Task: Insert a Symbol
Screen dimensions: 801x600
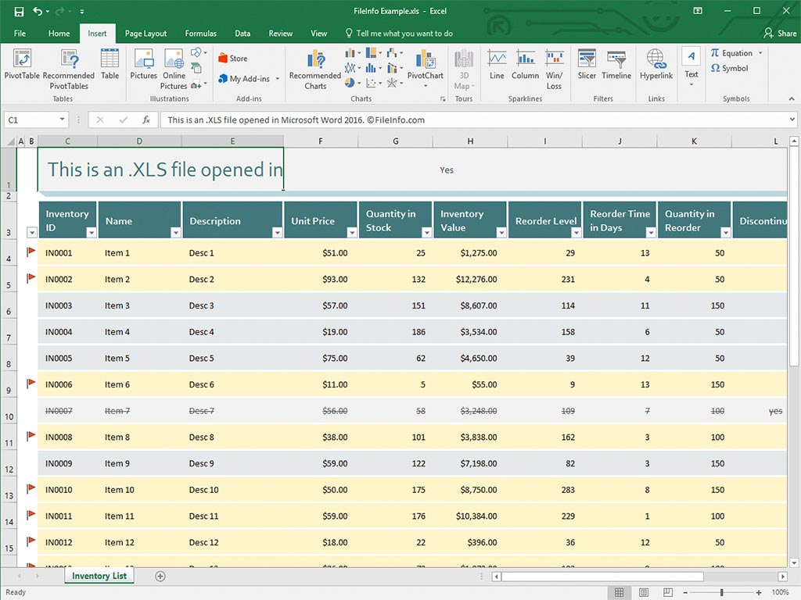Action: [x=732, y=68]
